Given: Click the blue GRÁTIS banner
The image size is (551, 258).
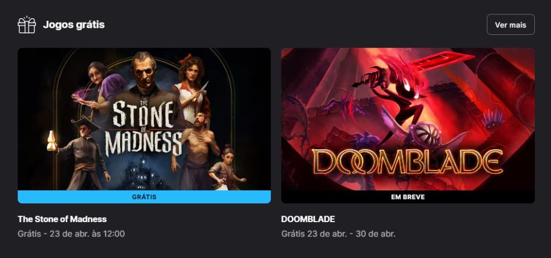Looking at the screenshot, I should (x=144, y=197).
